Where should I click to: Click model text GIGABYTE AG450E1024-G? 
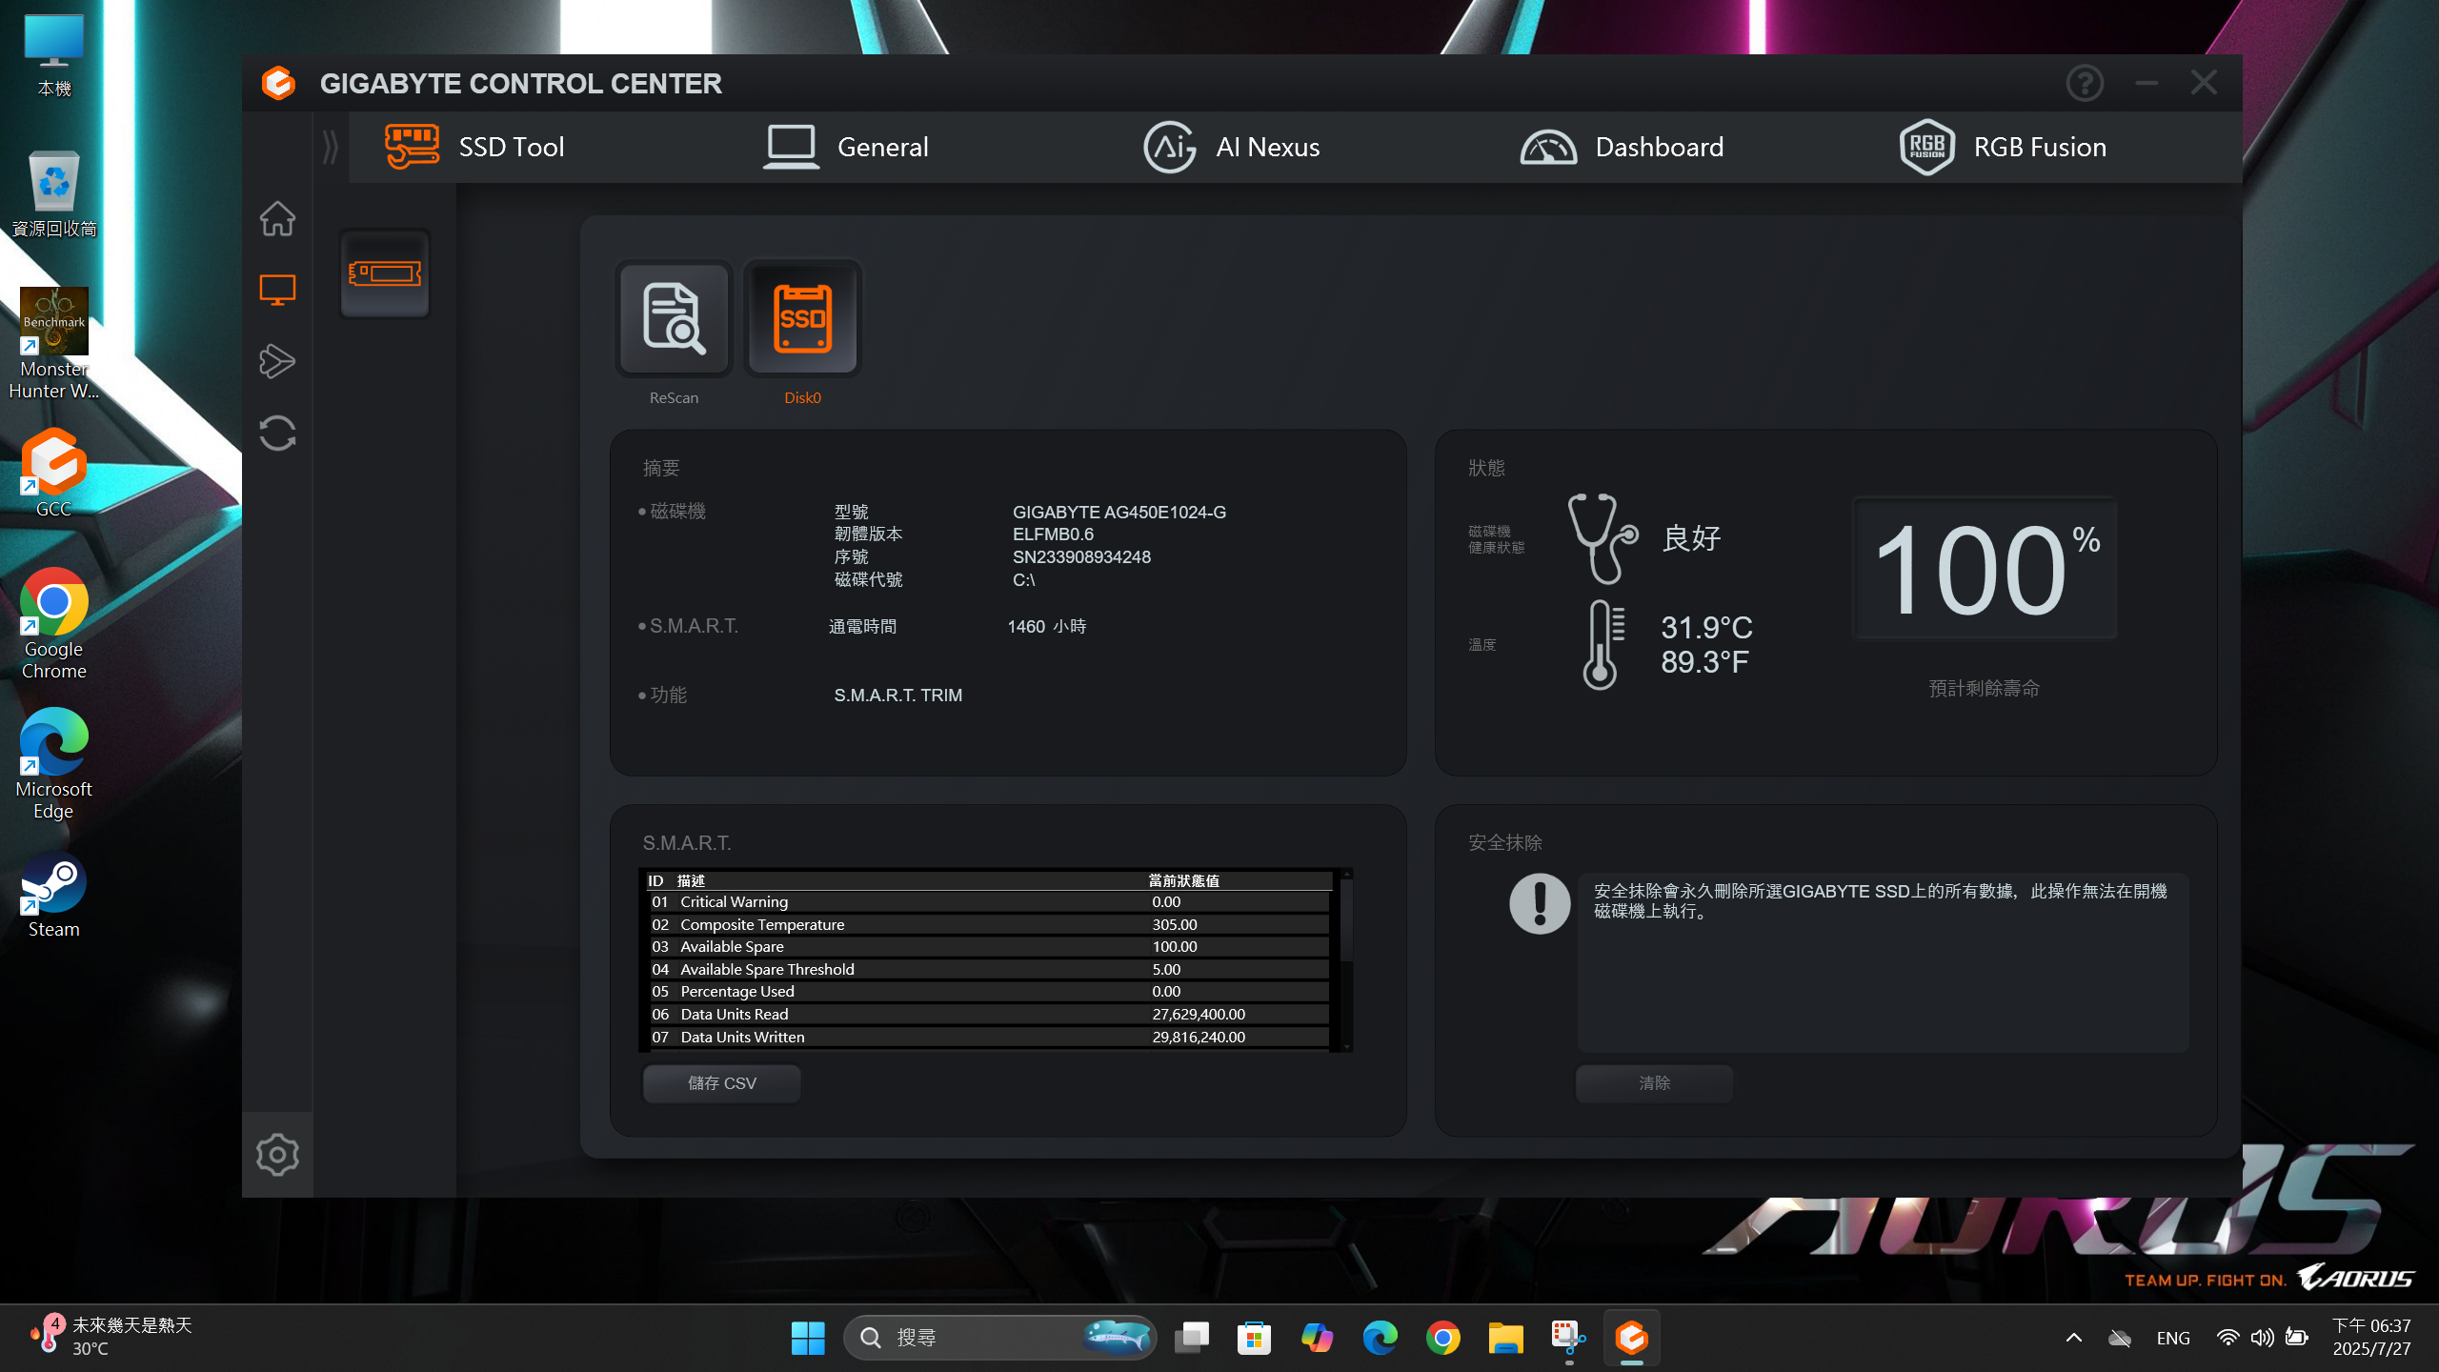[1119, 512]
